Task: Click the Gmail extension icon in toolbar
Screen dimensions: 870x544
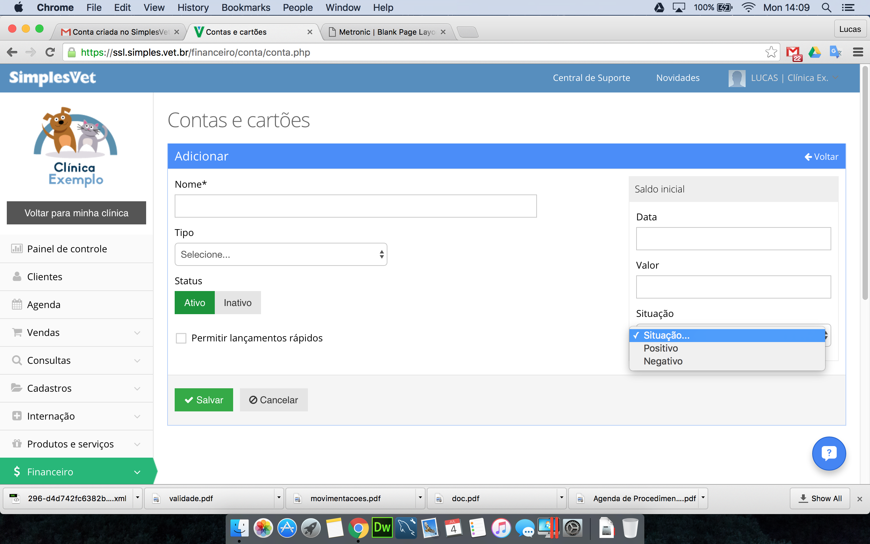Action: coord(794,53)
